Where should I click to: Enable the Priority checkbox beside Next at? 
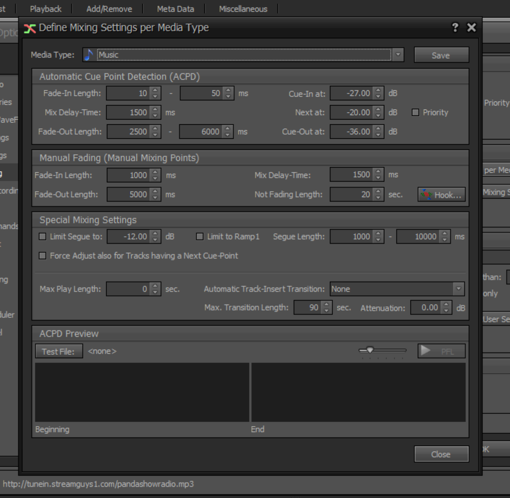[x=416, y=113]
